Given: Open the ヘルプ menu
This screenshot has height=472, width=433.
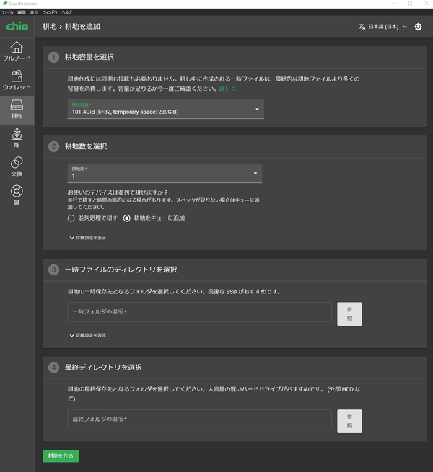Looking at the screenshot, I should (x=66, y=12).
